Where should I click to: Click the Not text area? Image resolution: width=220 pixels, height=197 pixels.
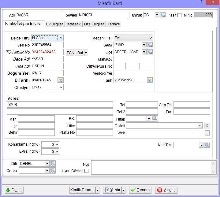(151, 168)
